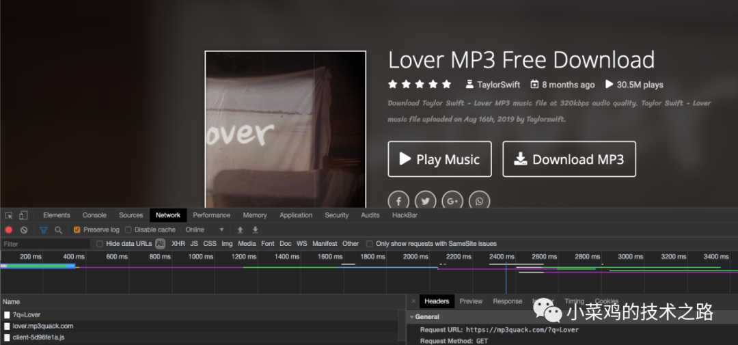This screenshot has height=345, width=738.
Task: Share via the WhatsApp icon
Action: tap(479, 201)
